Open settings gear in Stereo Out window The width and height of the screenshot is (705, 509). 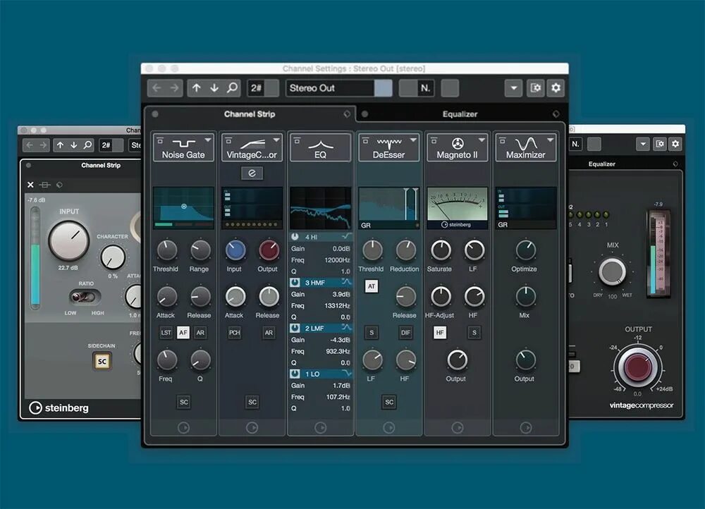(556, 87)
